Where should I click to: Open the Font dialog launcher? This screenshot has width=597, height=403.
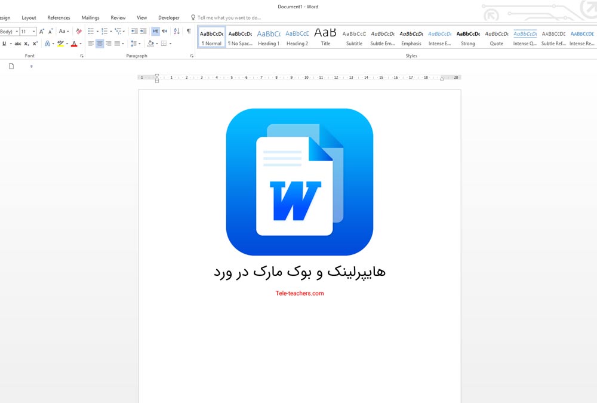pos(81,56)
